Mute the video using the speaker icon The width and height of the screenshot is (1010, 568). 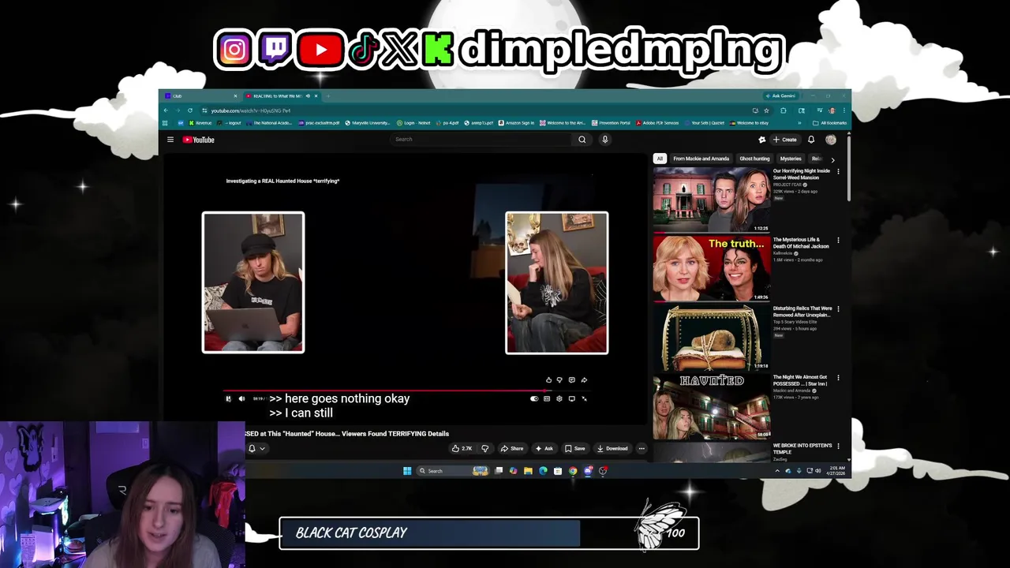241,399
